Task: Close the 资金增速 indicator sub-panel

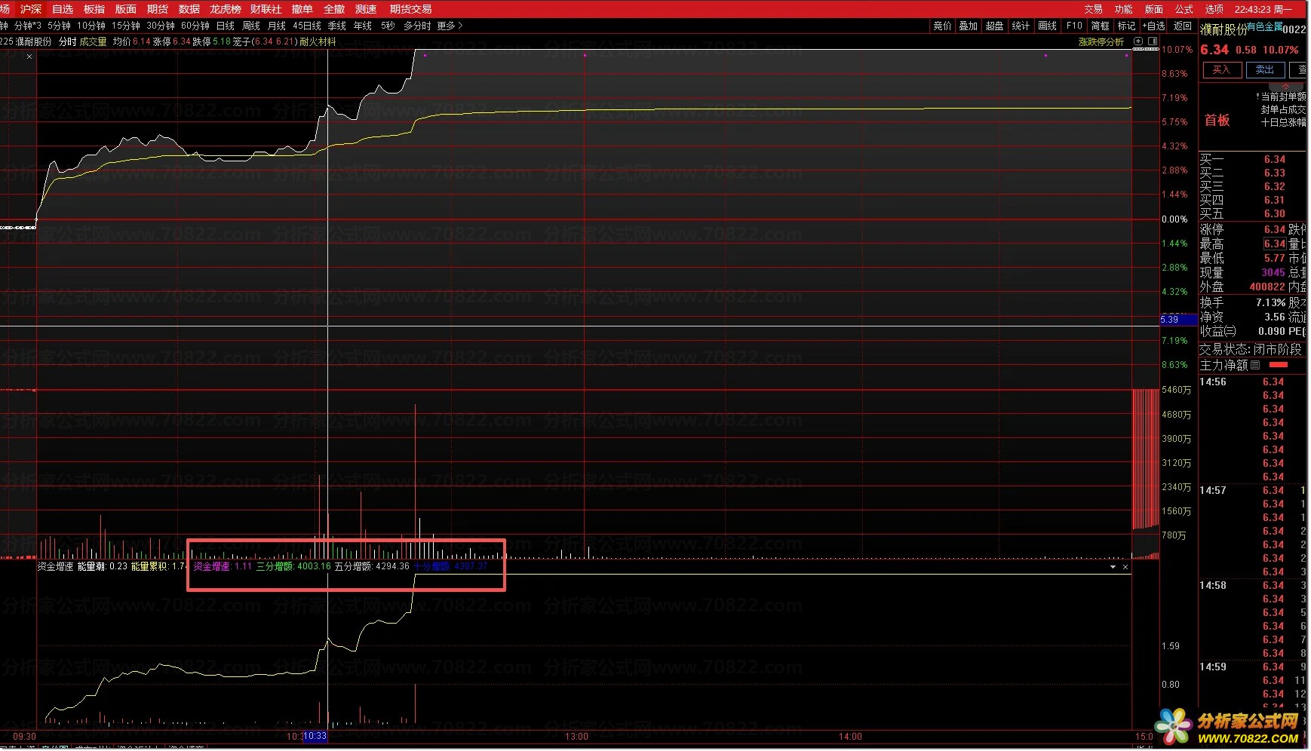Action: pos(1125,567)
